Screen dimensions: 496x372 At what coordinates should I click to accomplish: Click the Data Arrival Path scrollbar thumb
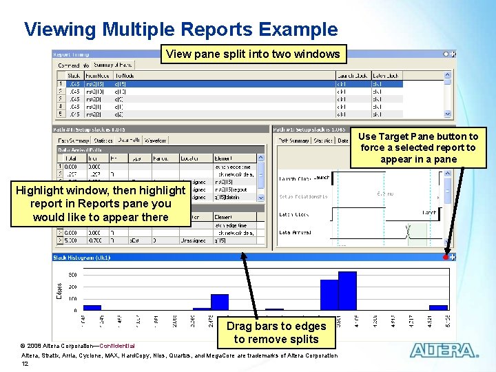coord(260,175)
